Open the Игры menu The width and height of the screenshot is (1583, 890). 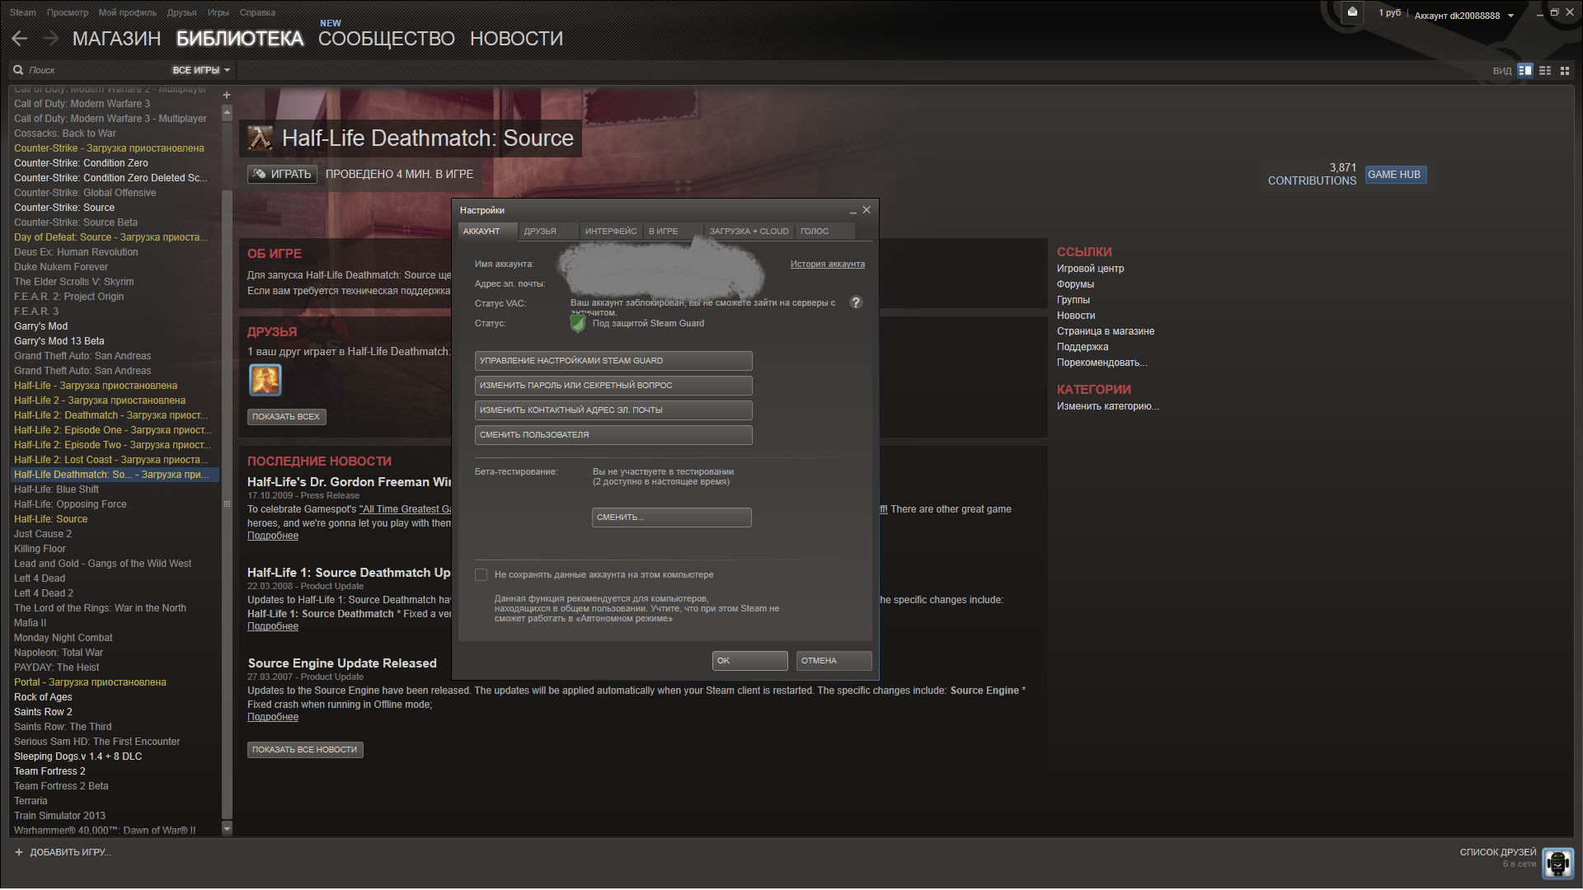pyautogui.click(x=218, y=12)
